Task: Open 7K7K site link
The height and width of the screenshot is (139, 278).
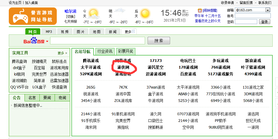Action: coord(123,87)
